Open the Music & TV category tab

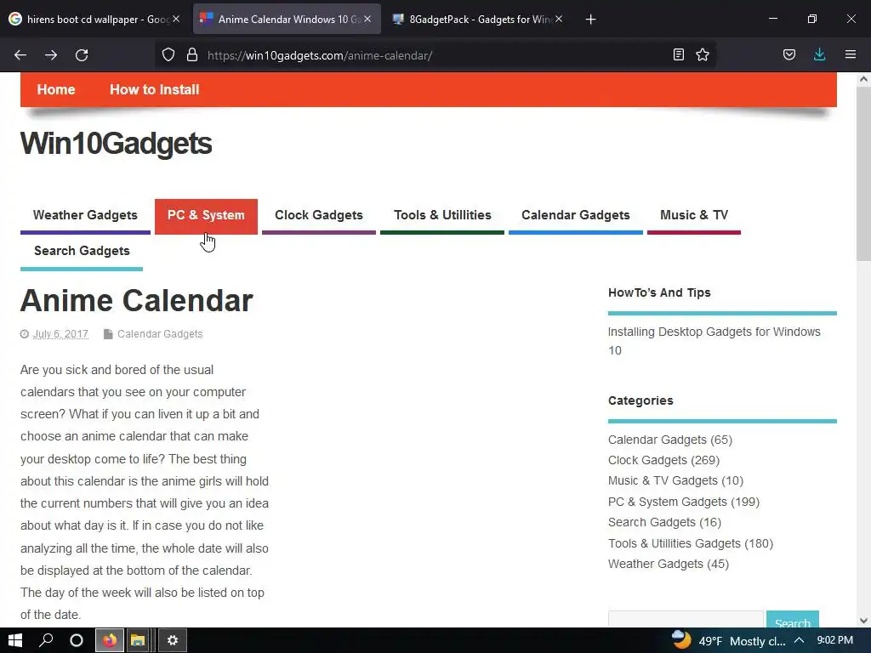[694, 215]
